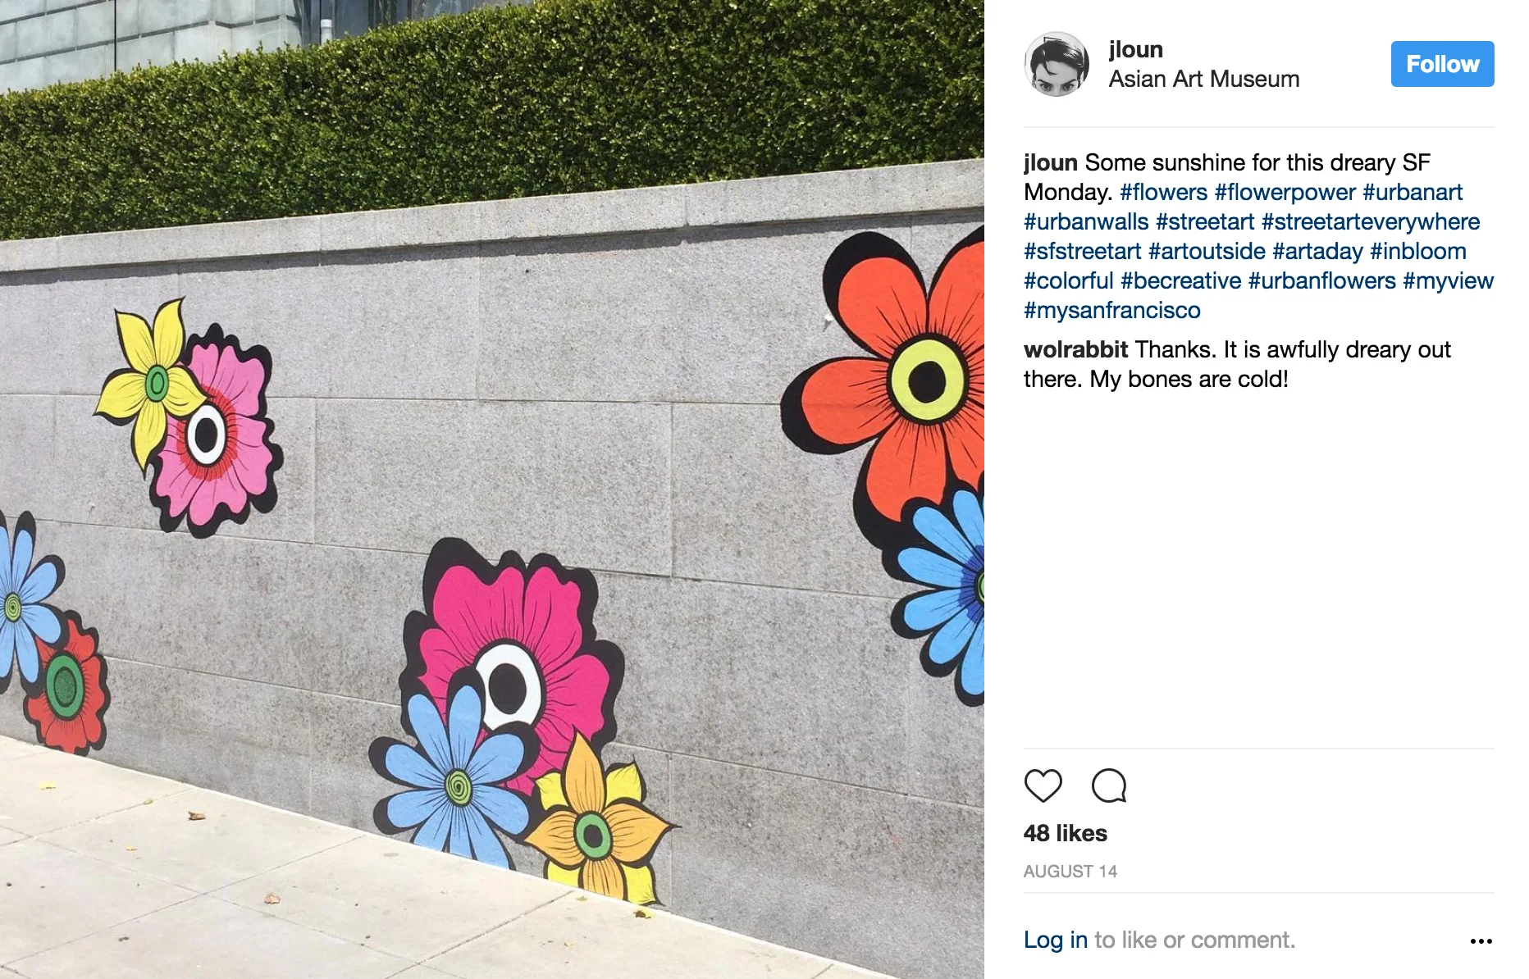Open the jloun username in header
Image resolution: width=1529 pixels, height=979 pixels.
1135,49
